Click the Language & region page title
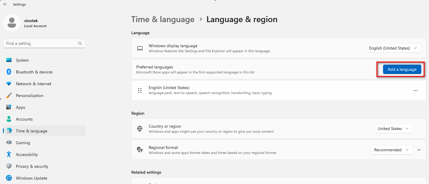 coord(242,19)
